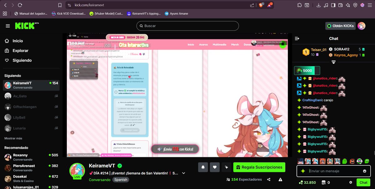Open the Kick VOD Download bookmark
Screen dimensions: 375x189
69,14
